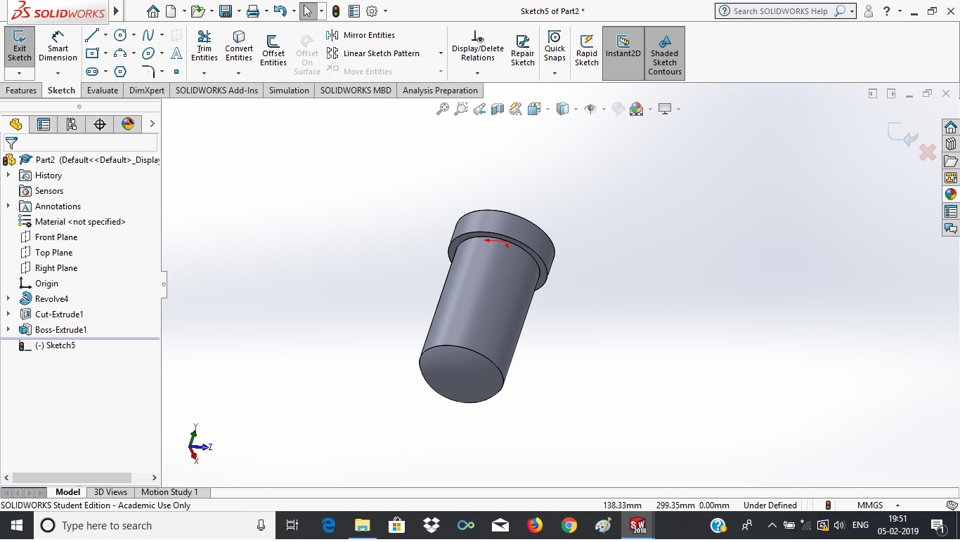This screenshot has width=960, height=542.
Task: Click the Smart Dimension tool
Action: pyautogui.click(x=58, y=46)
